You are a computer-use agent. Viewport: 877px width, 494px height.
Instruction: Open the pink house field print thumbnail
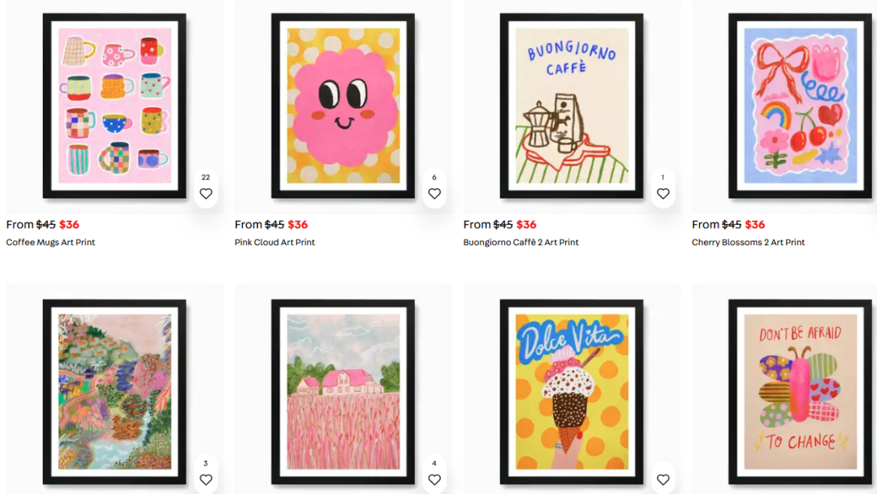(x=343, y=392)
